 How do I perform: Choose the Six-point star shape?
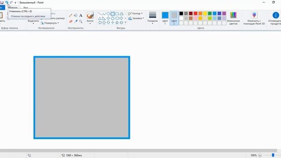pos(121,22)
